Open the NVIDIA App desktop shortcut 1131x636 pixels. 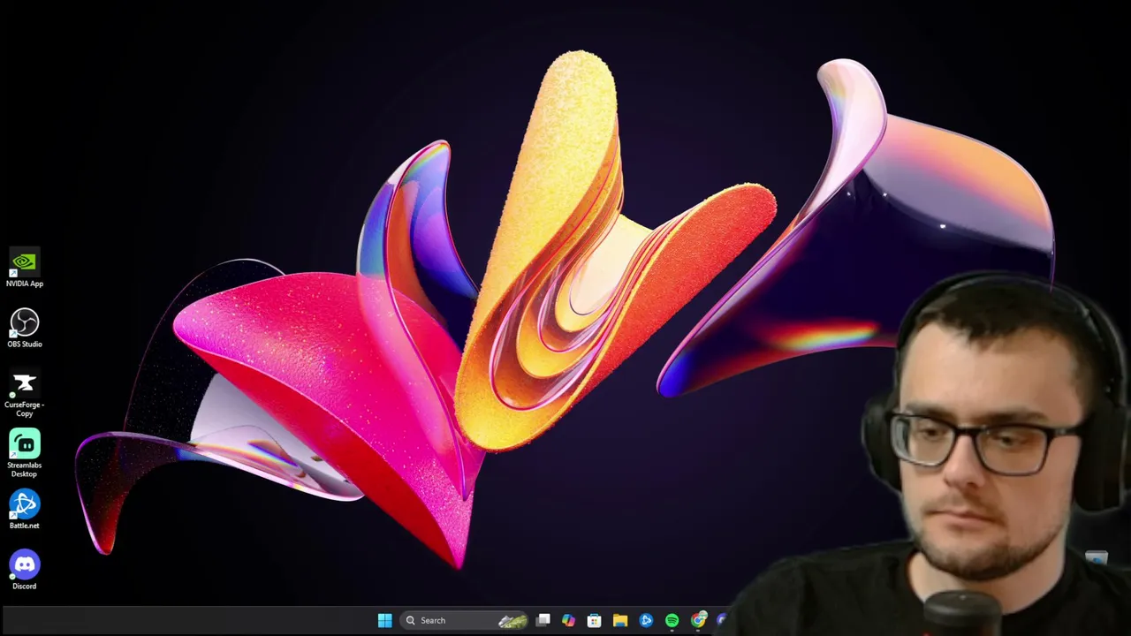(24, 268)
